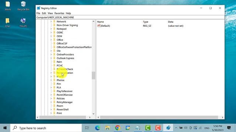Open the Edit menu
The width and height of the screenshot is (236, 132).
44,13
